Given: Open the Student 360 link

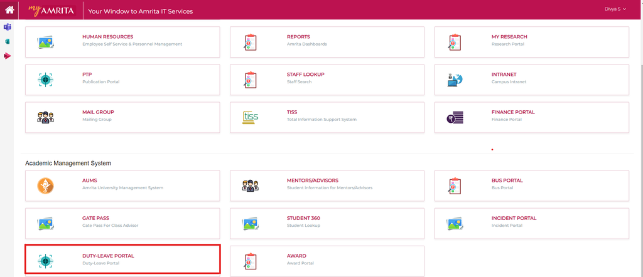Looking at the screenshot, I should pyautogui.click(x=303, y=218).
